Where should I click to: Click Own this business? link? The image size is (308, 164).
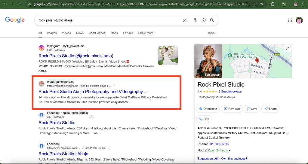(x=234, y=159)
